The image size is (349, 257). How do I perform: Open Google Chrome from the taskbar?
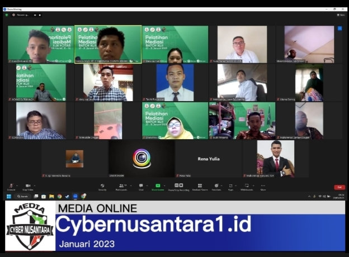pyautogui.click(x=59, y=196)
